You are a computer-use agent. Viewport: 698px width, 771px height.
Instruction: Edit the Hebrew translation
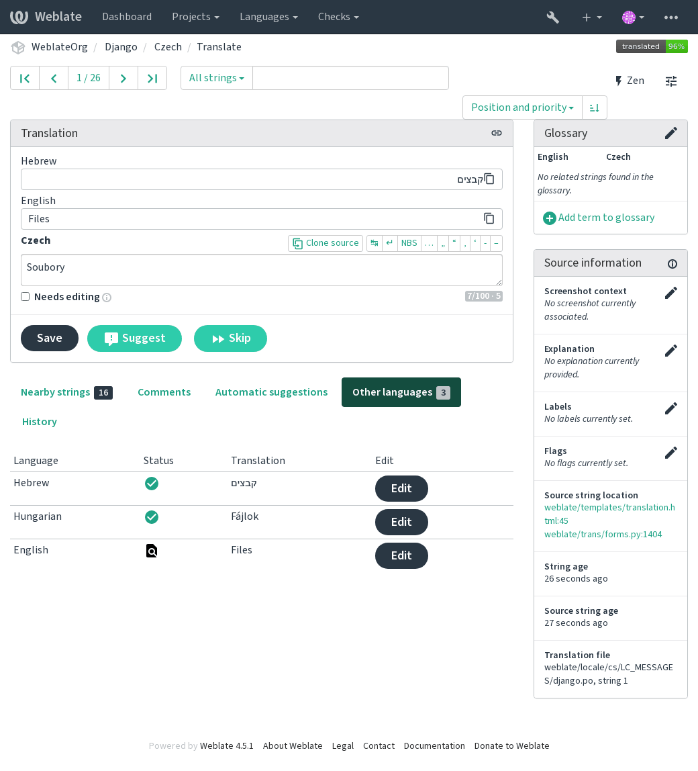[x=401, y=488]
